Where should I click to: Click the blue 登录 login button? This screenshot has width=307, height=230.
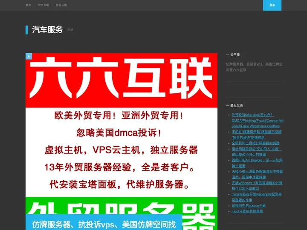272,5
